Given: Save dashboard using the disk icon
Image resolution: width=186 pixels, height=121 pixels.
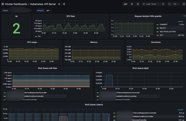Looking at the screenshot, I should click(132, 4).
